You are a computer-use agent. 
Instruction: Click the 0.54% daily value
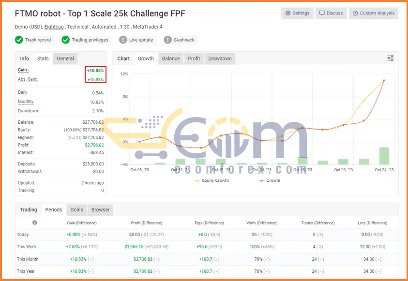98,93
